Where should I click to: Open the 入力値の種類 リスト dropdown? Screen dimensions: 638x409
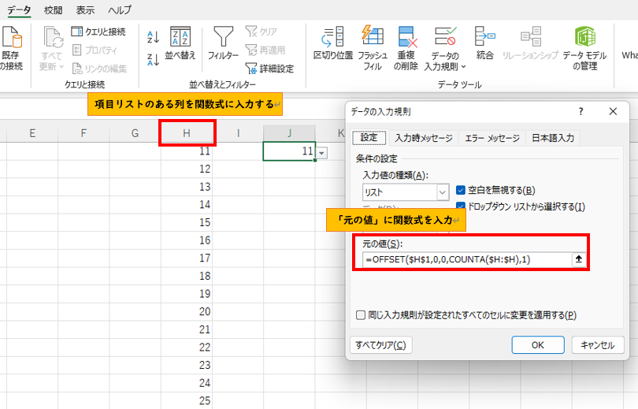click(x=443, y=192)
